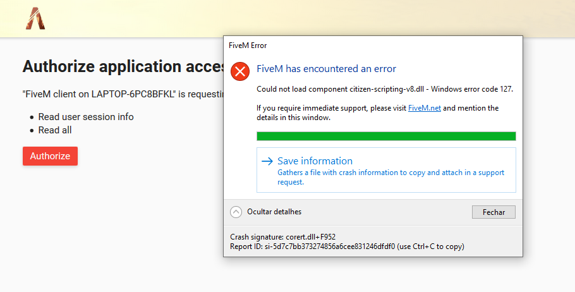Click the citizen-scripting-v8.dll error message
This screenshot has height=292, width=575.
coord(385,89)
